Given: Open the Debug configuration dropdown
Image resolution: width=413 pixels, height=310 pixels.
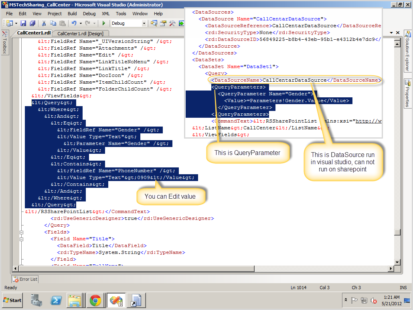Looking at the screenshot, I should tap(144, 23).
